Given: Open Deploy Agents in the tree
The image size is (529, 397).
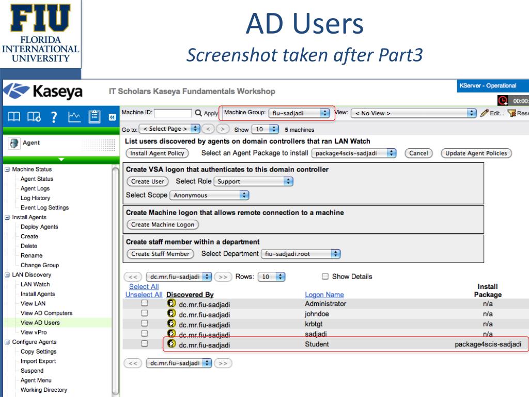Looking at the screenshot, I should [39, 227].
